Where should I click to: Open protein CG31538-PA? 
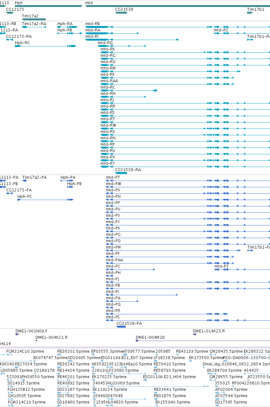coord(129,324)
